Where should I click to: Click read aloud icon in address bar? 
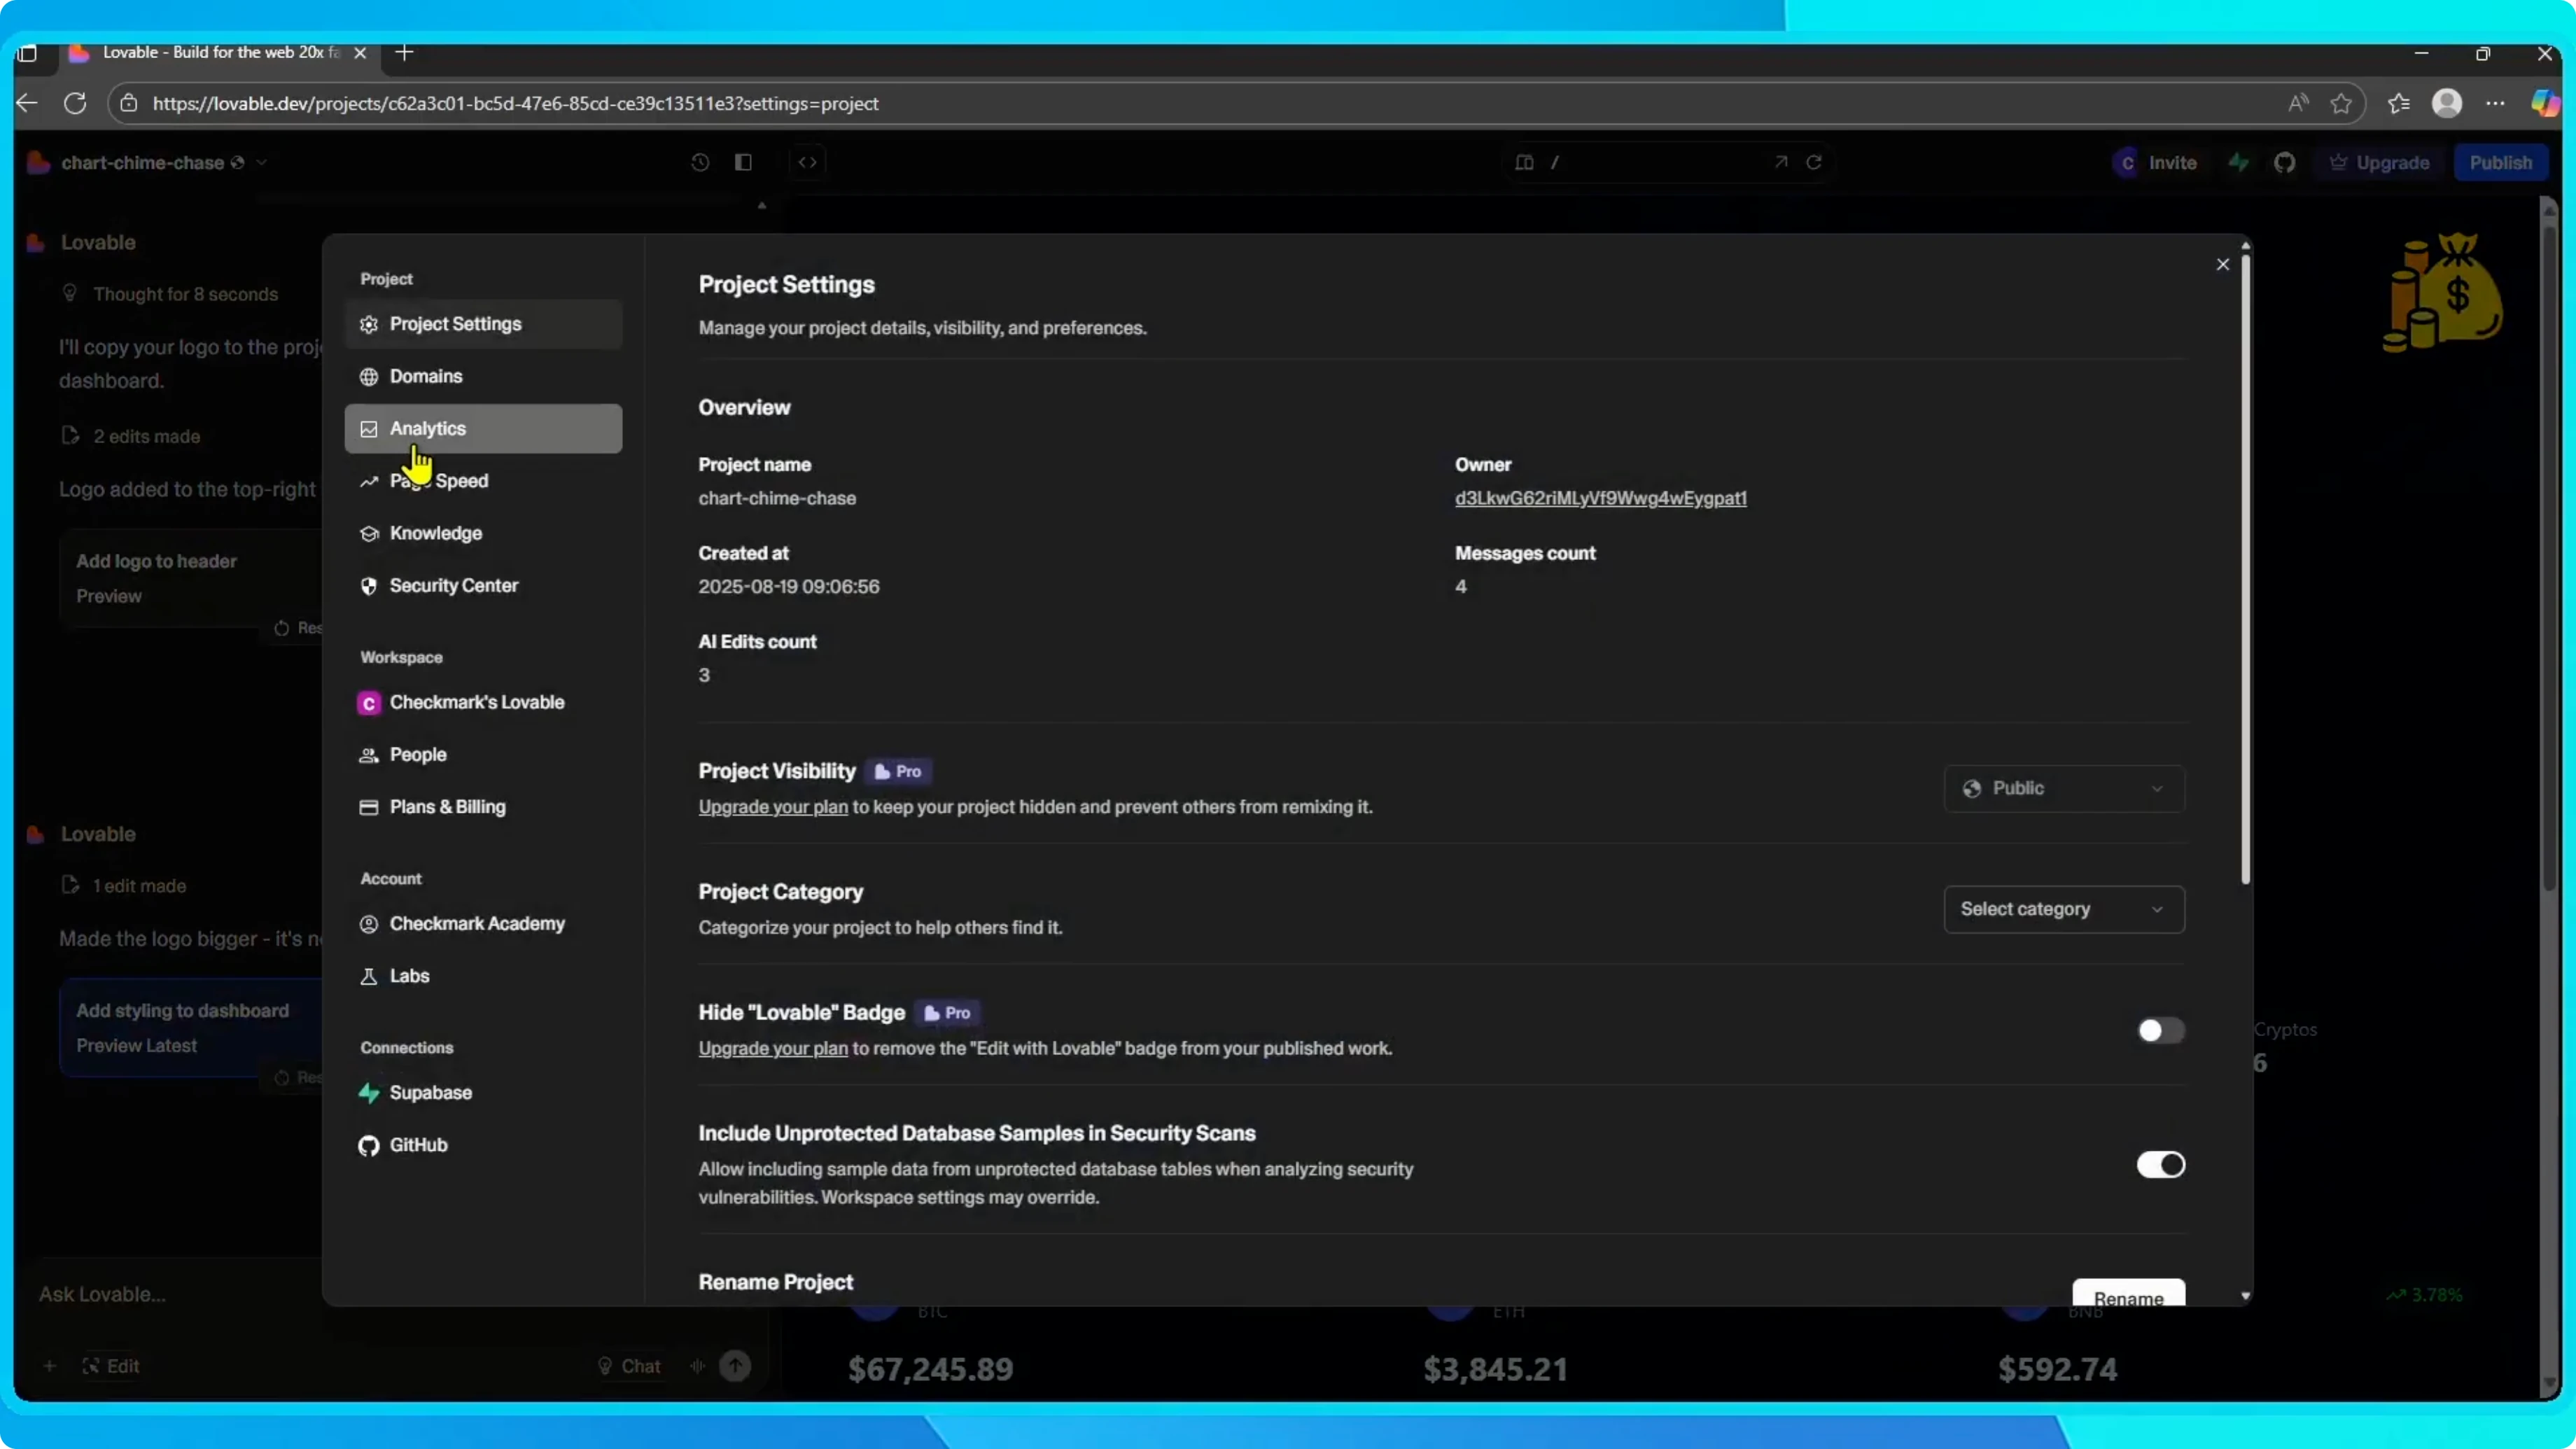point(2298,103)
